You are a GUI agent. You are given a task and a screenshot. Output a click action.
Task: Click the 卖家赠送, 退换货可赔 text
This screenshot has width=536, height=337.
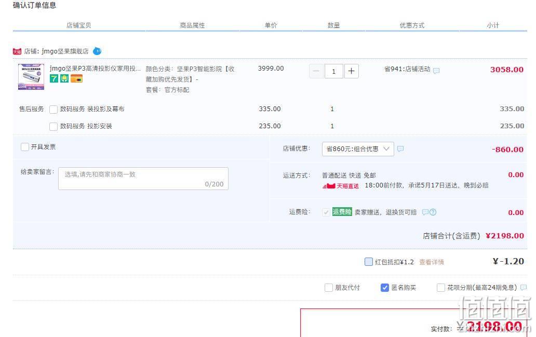385,212
